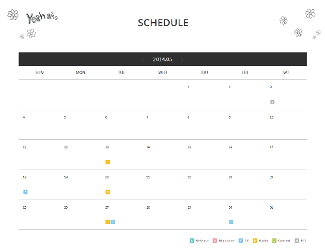Screen dimensions: 325x250
Task: Open the yellow Radio event on May 27
Action: click(x=108, y=222)
